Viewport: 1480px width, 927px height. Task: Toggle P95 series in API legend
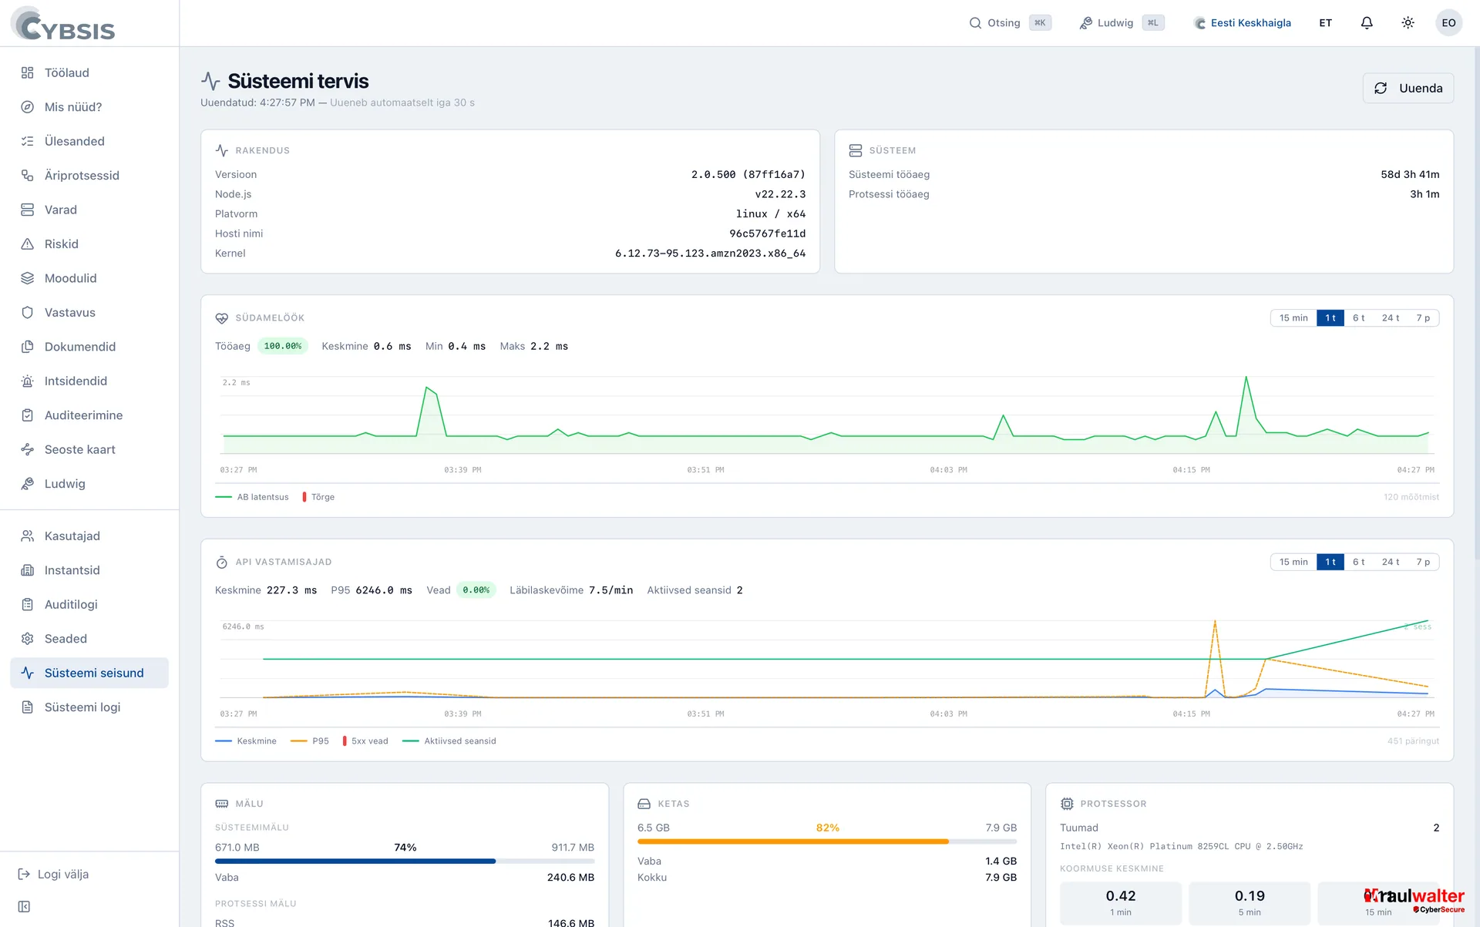click(310, 741)
